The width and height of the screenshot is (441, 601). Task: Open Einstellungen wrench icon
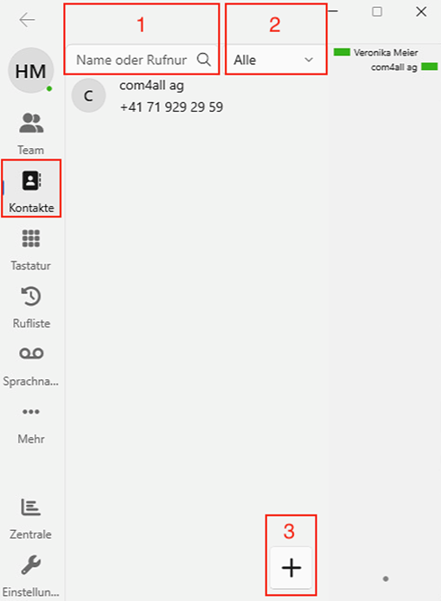(x=31, y=565)
